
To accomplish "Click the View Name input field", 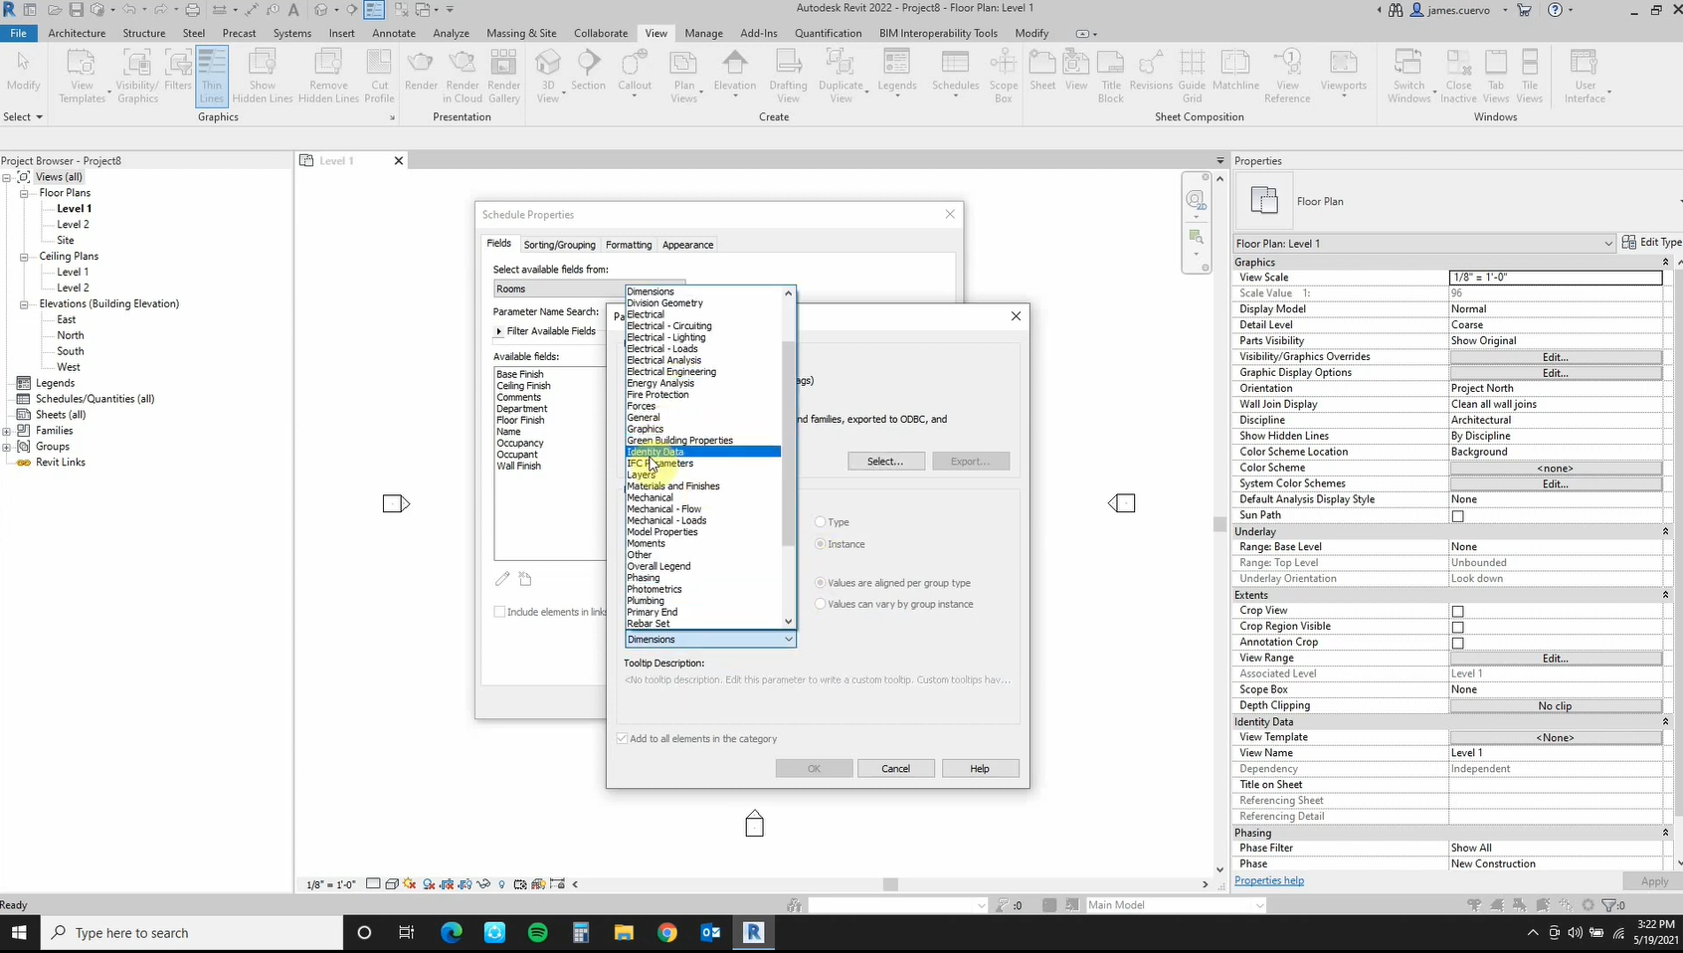I will (x=1554, y=753).
